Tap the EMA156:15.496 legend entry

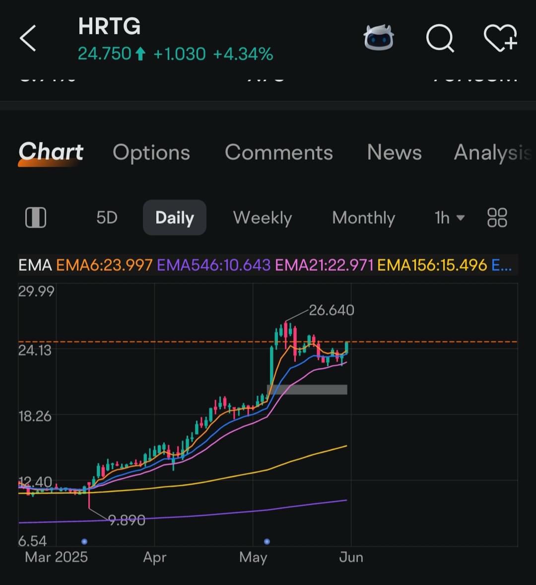pyautogui.click(x=432, y=265)
